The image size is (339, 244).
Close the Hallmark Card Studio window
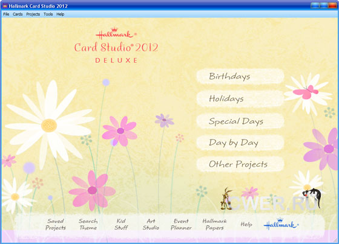[x=332, y=5]
